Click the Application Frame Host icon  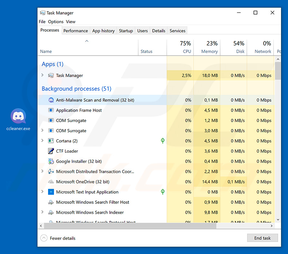[x=51, y=110]
